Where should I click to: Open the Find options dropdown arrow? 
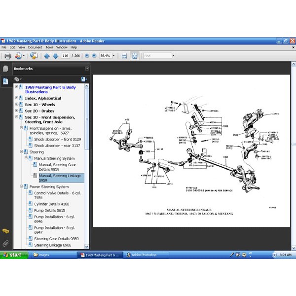coord(173,56)
